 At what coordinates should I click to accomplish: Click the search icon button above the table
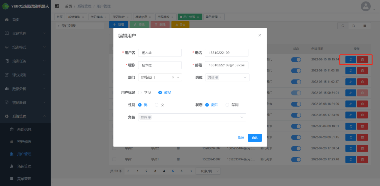click(343, 26)
